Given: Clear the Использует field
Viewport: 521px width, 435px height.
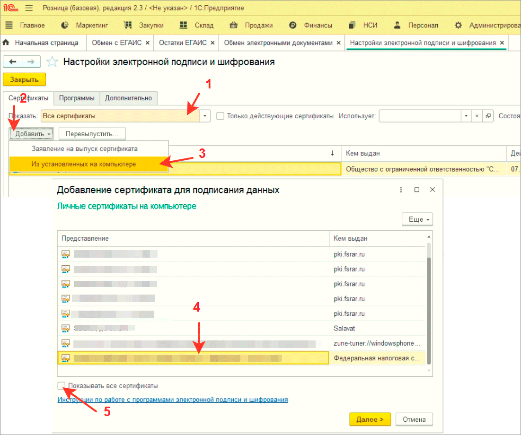Looking at the screenshot, I should coord(477,116).
